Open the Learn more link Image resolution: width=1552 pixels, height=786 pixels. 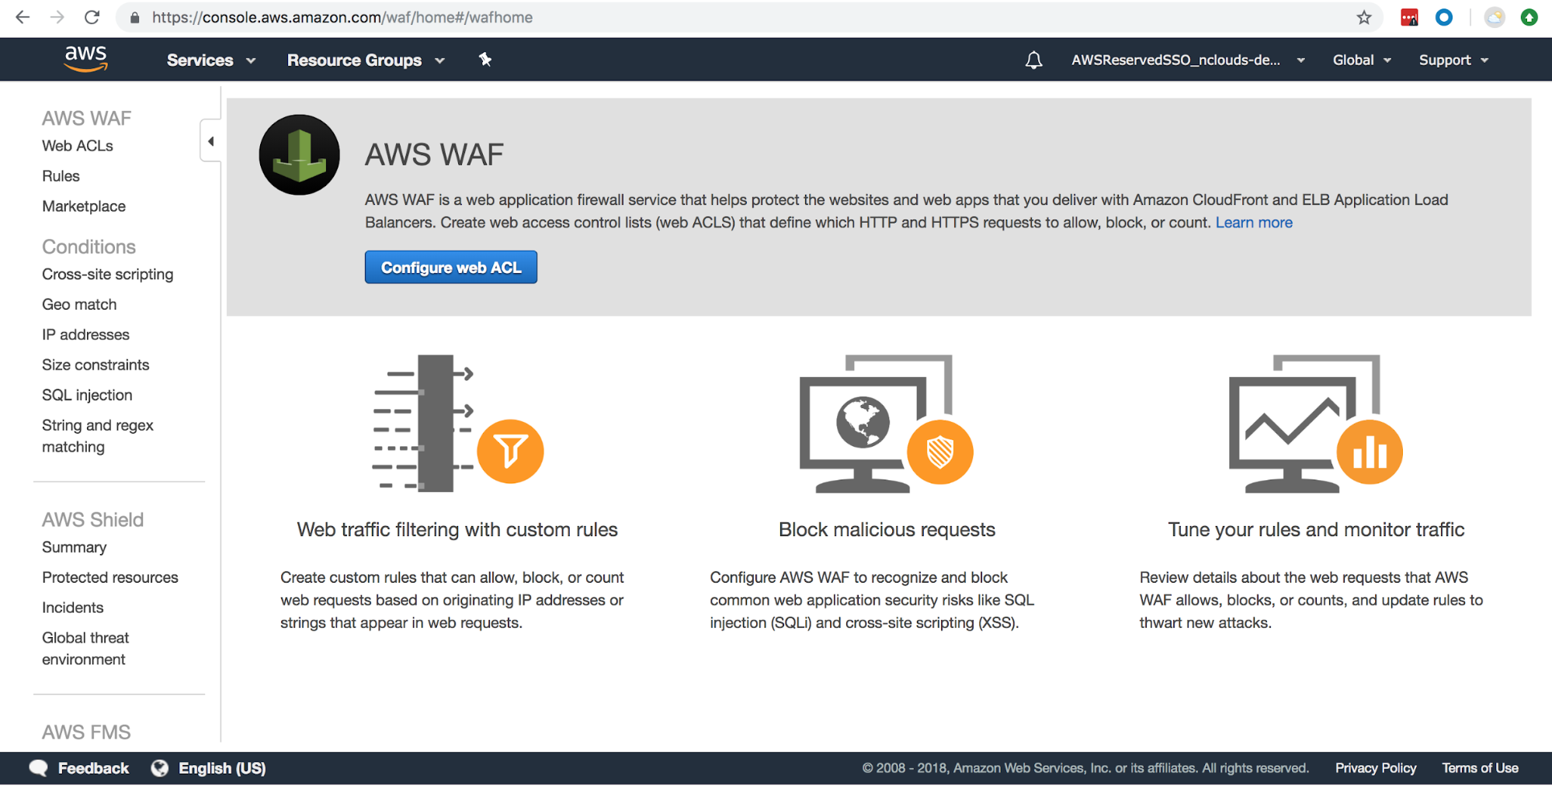(1253, 223)
